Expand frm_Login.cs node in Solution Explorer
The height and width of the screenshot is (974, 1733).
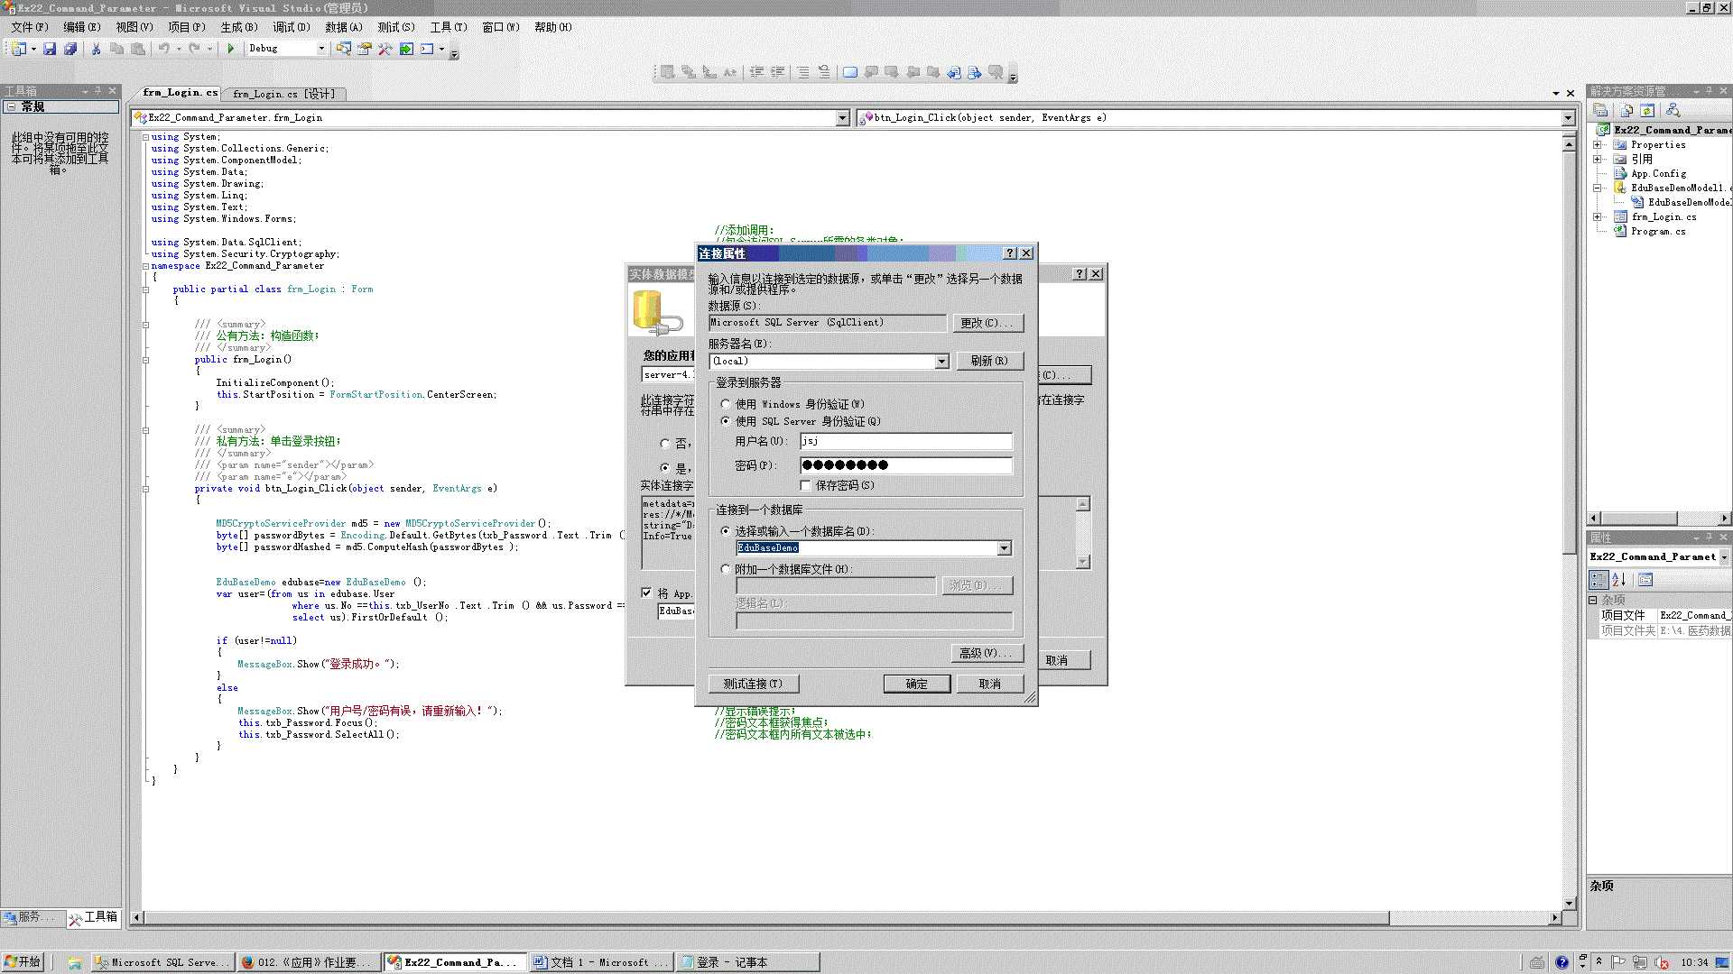[x=1598, y=217]
